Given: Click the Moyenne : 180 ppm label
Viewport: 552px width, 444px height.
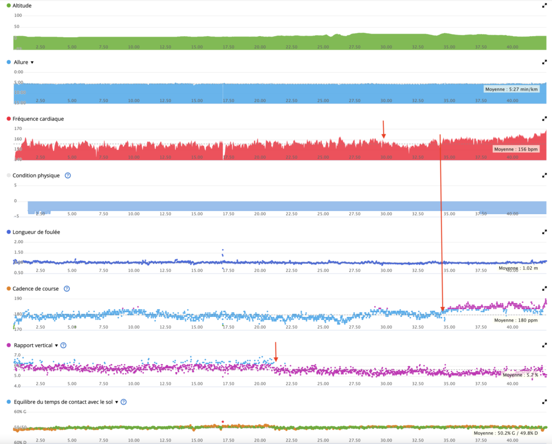Looking at the screenshot, I should click(x=516, y=320).
